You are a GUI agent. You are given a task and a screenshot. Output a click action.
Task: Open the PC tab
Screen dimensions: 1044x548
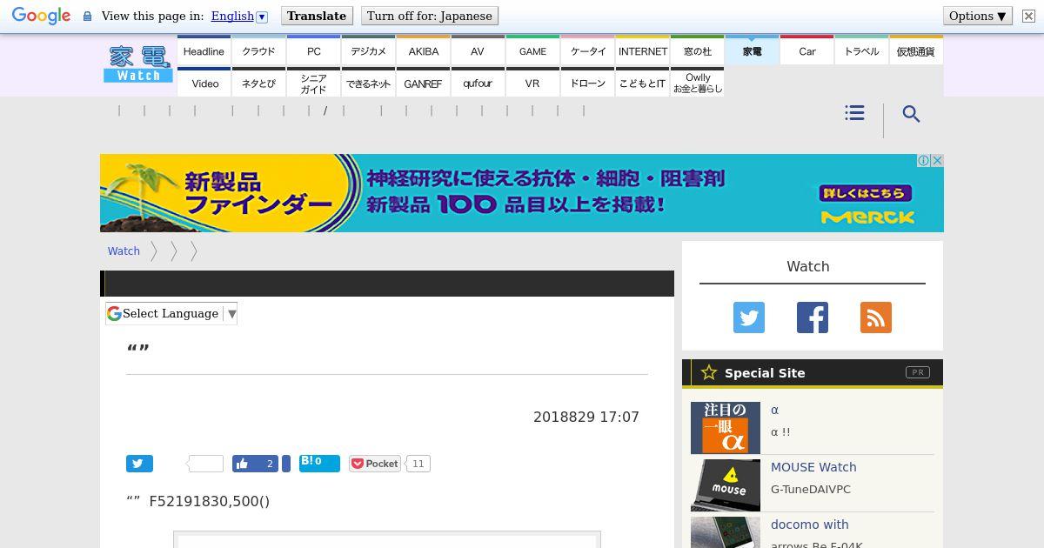point(313,50)
